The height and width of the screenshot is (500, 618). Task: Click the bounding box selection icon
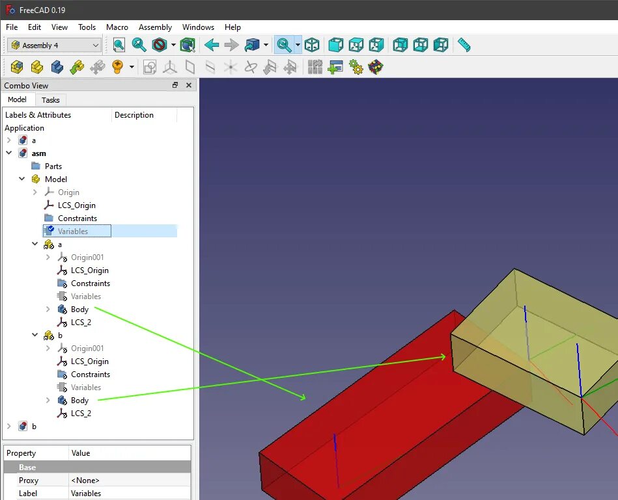pyautogui.click(x=188, y=45)
